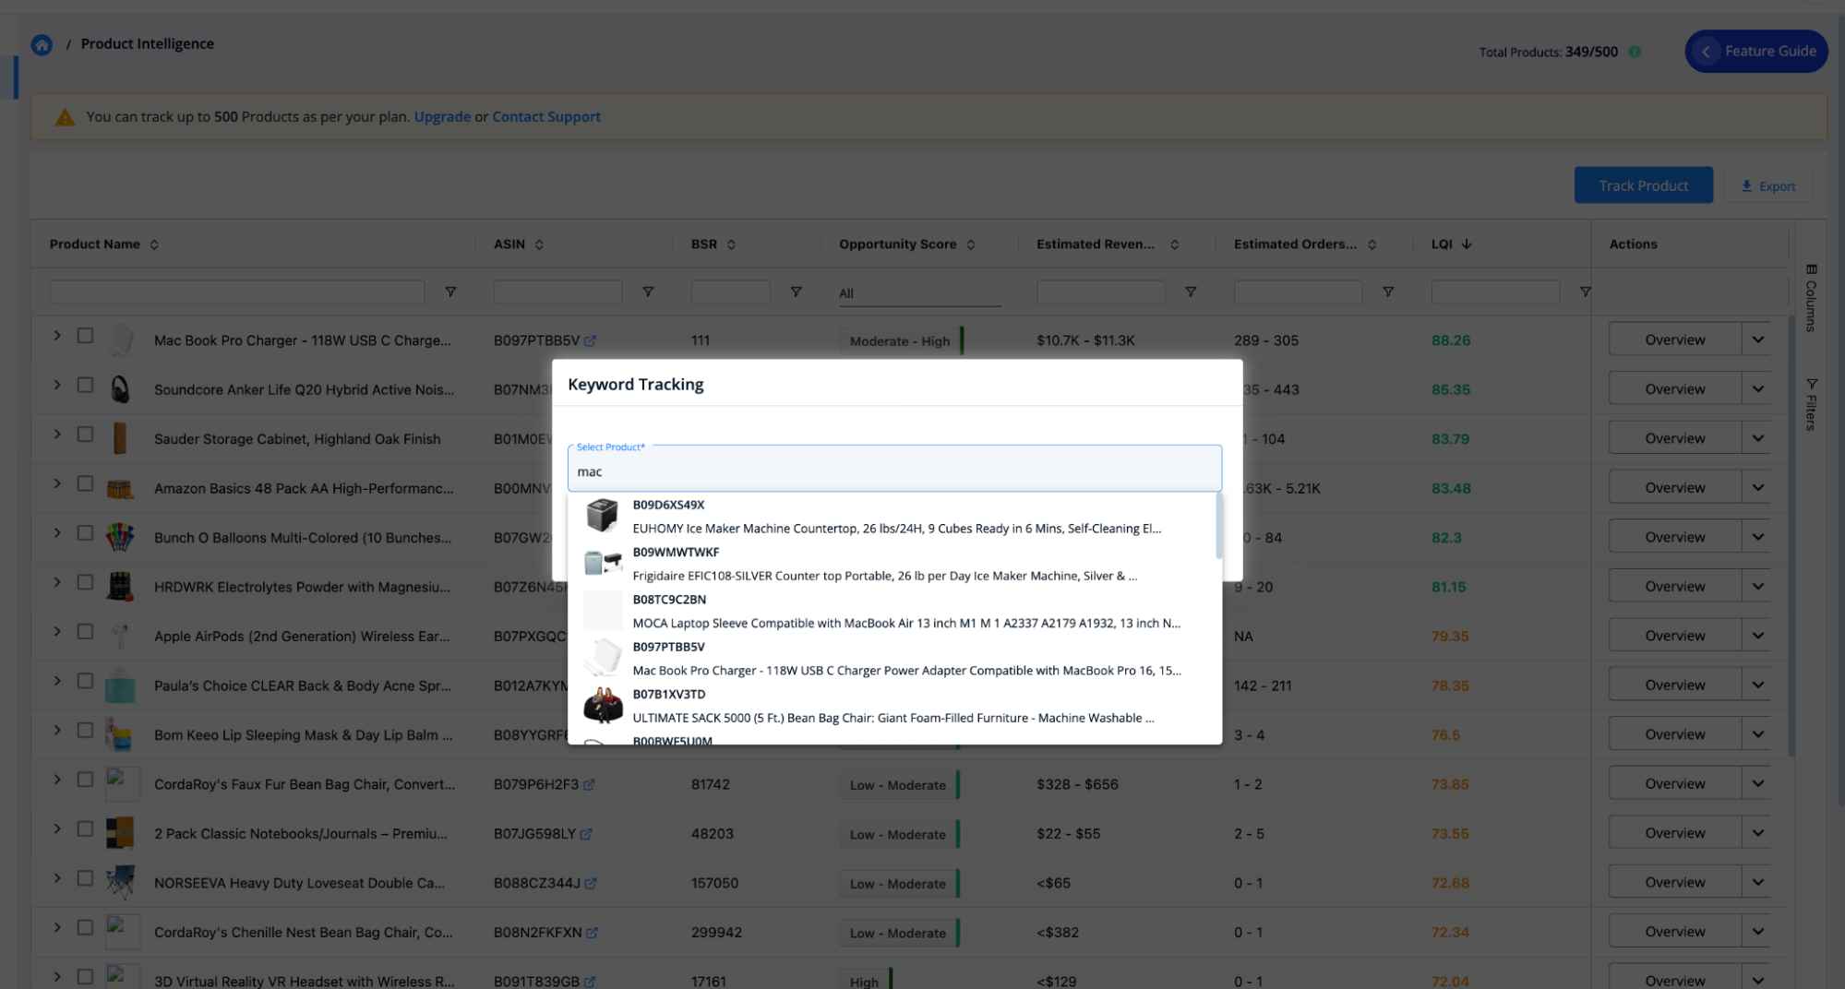Select checkbox for HRDWRK Electrolytes Powder row
The width and height of the screenshot is (1845, 989).
85,582
